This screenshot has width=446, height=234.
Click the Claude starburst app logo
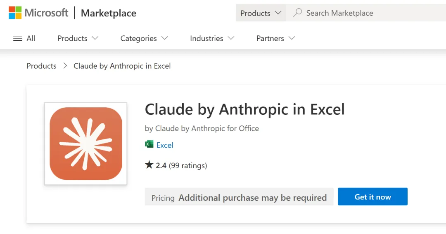pos(85,144)
